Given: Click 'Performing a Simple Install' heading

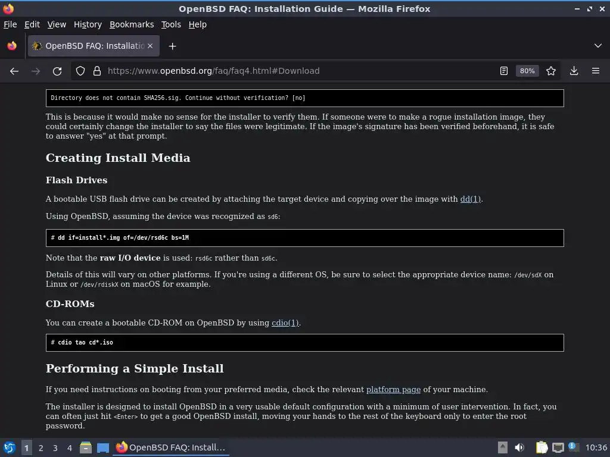Looking at the screenshot, I should click(135, 368).
